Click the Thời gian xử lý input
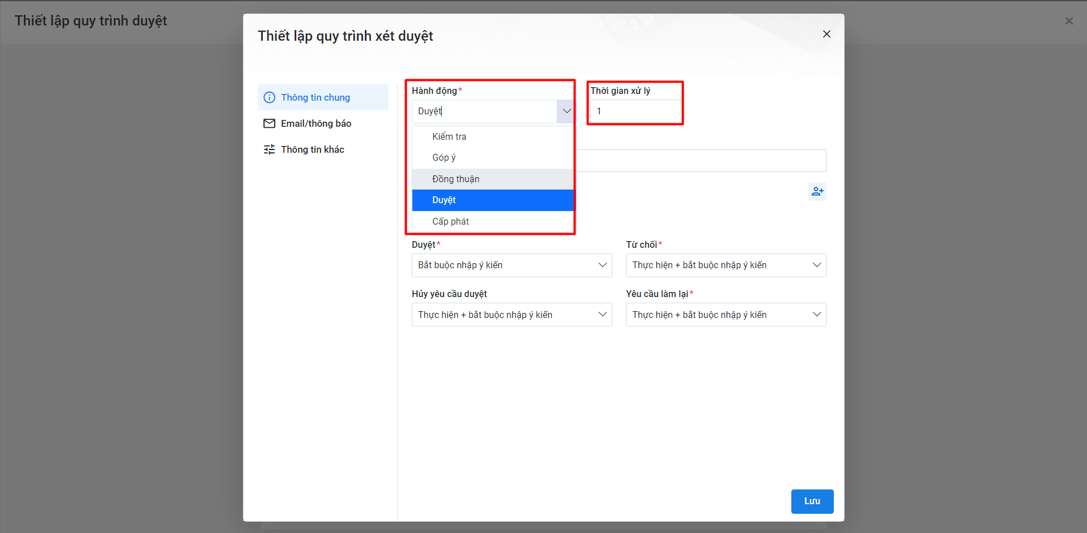 (x=636, y=111)
